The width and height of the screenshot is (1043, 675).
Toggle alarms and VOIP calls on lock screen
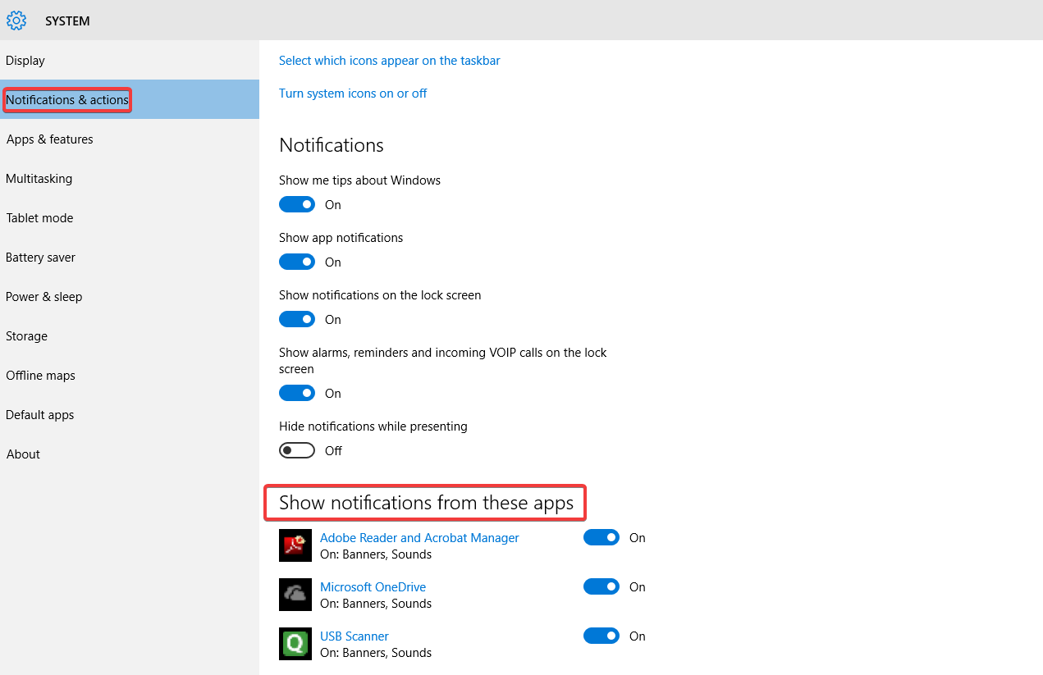[x=297, y=393]
